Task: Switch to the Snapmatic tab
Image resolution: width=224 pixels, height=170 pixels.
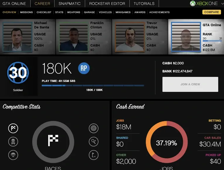Action: click(69, 4)
